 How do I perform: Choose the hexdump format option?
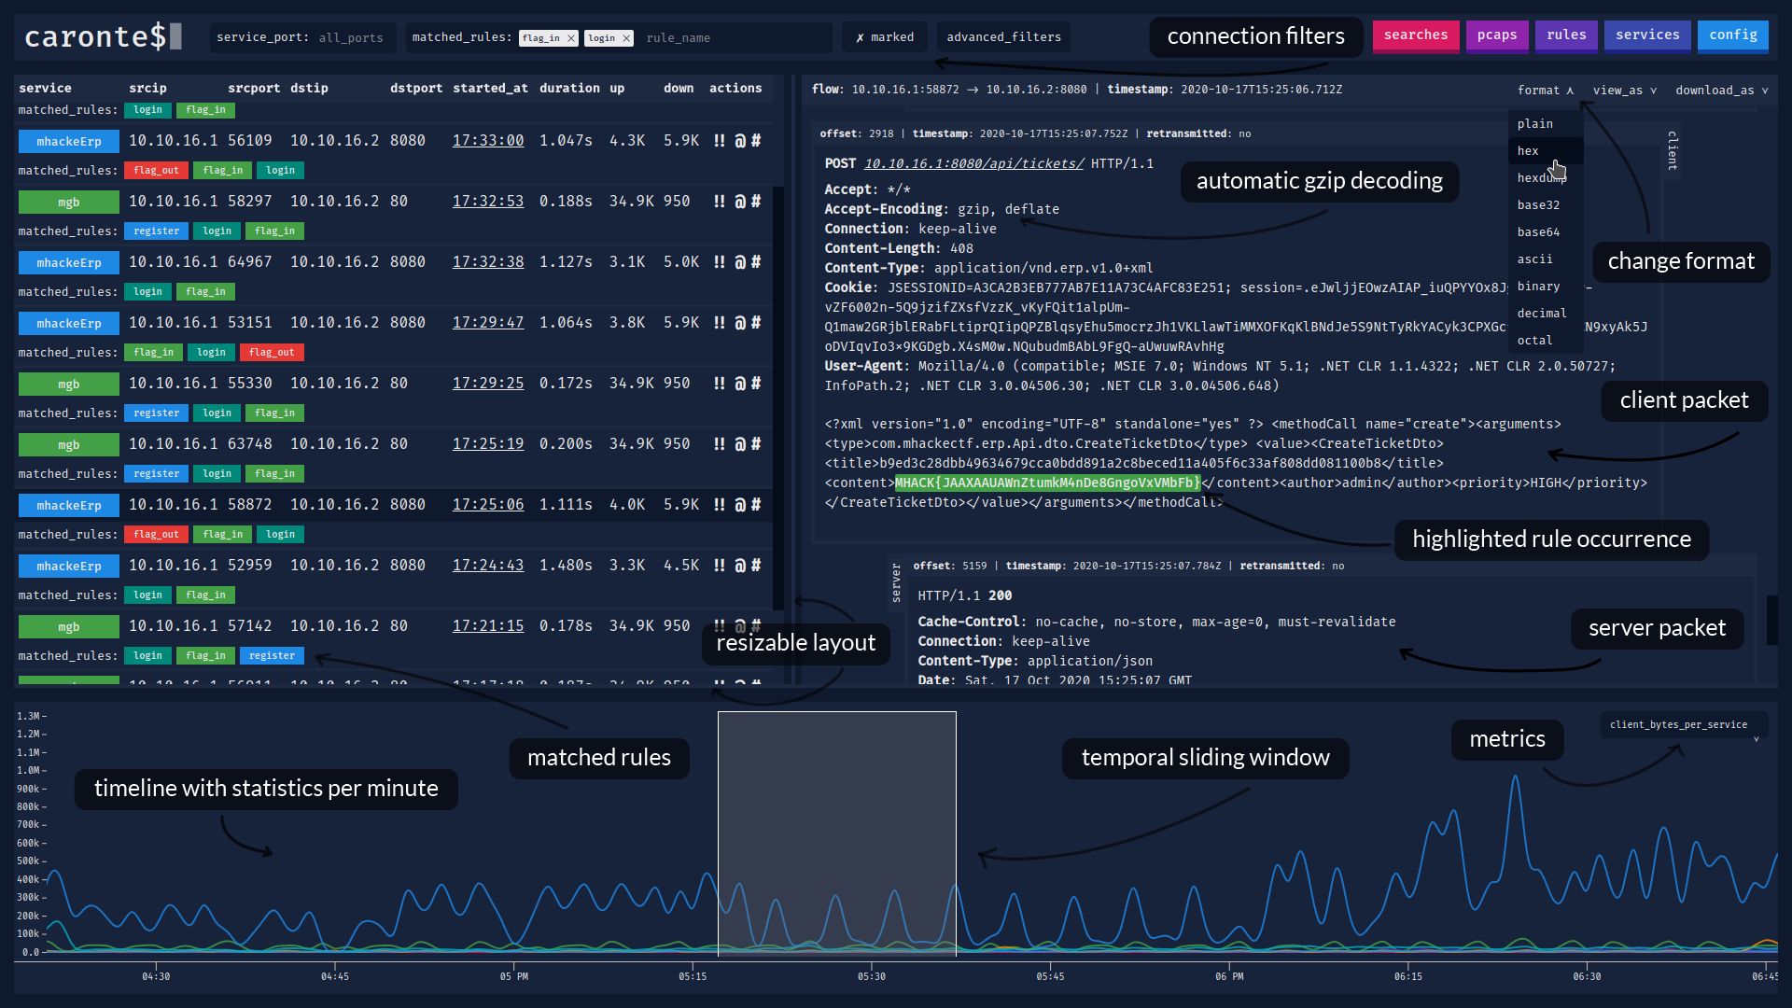[x=1538, y=178]
